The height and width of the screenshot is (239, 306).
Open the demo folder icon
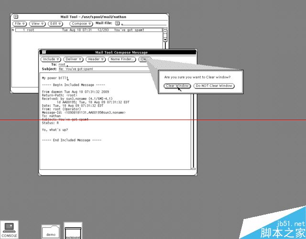pyautogui.click(x=51, y=231)
